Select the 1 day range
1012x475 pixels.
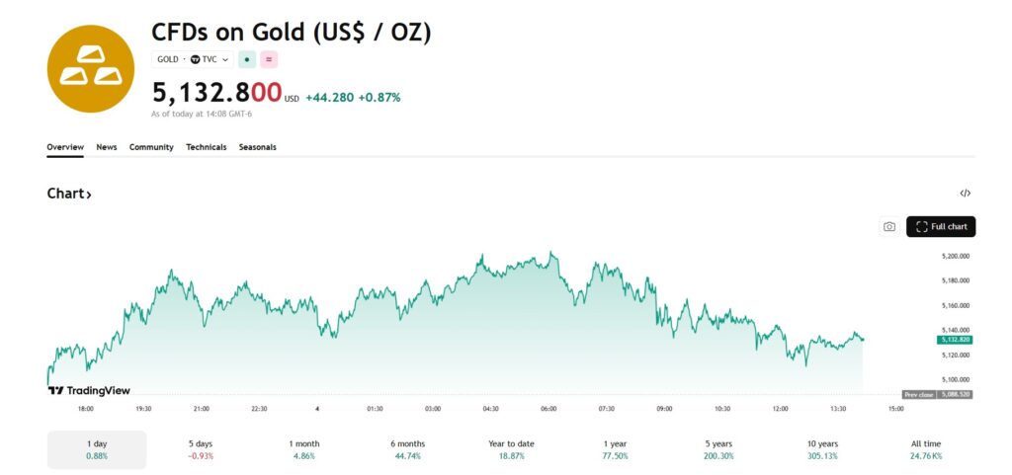coord(97,449)
